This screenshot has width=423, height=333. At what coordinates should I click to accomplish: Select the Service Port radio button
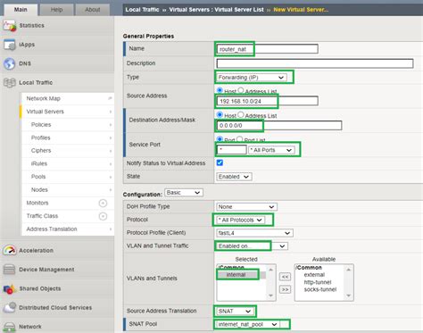coord(220,139)
